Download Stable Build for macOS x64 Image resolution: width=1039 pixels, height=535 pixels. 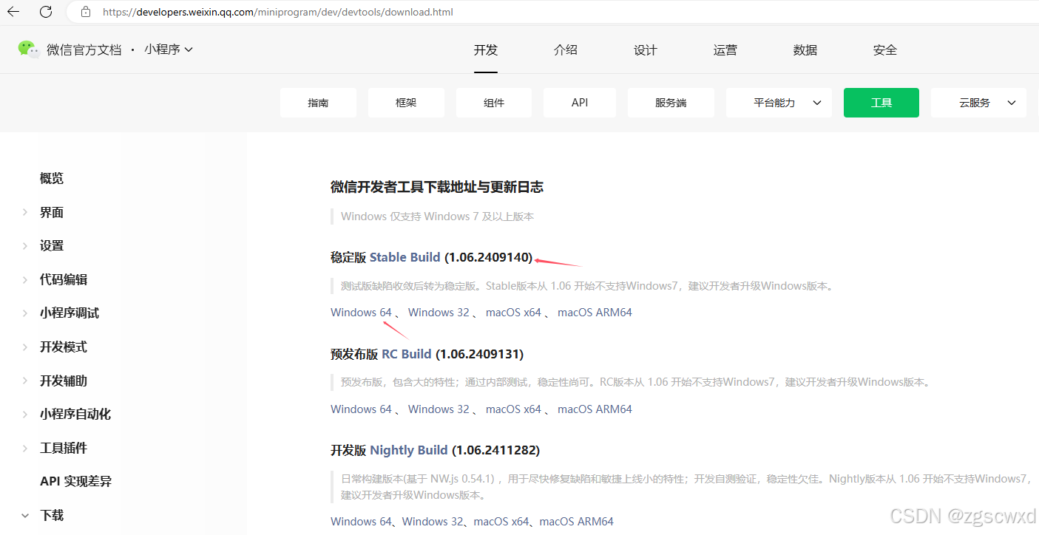click(x=513, y=313)
